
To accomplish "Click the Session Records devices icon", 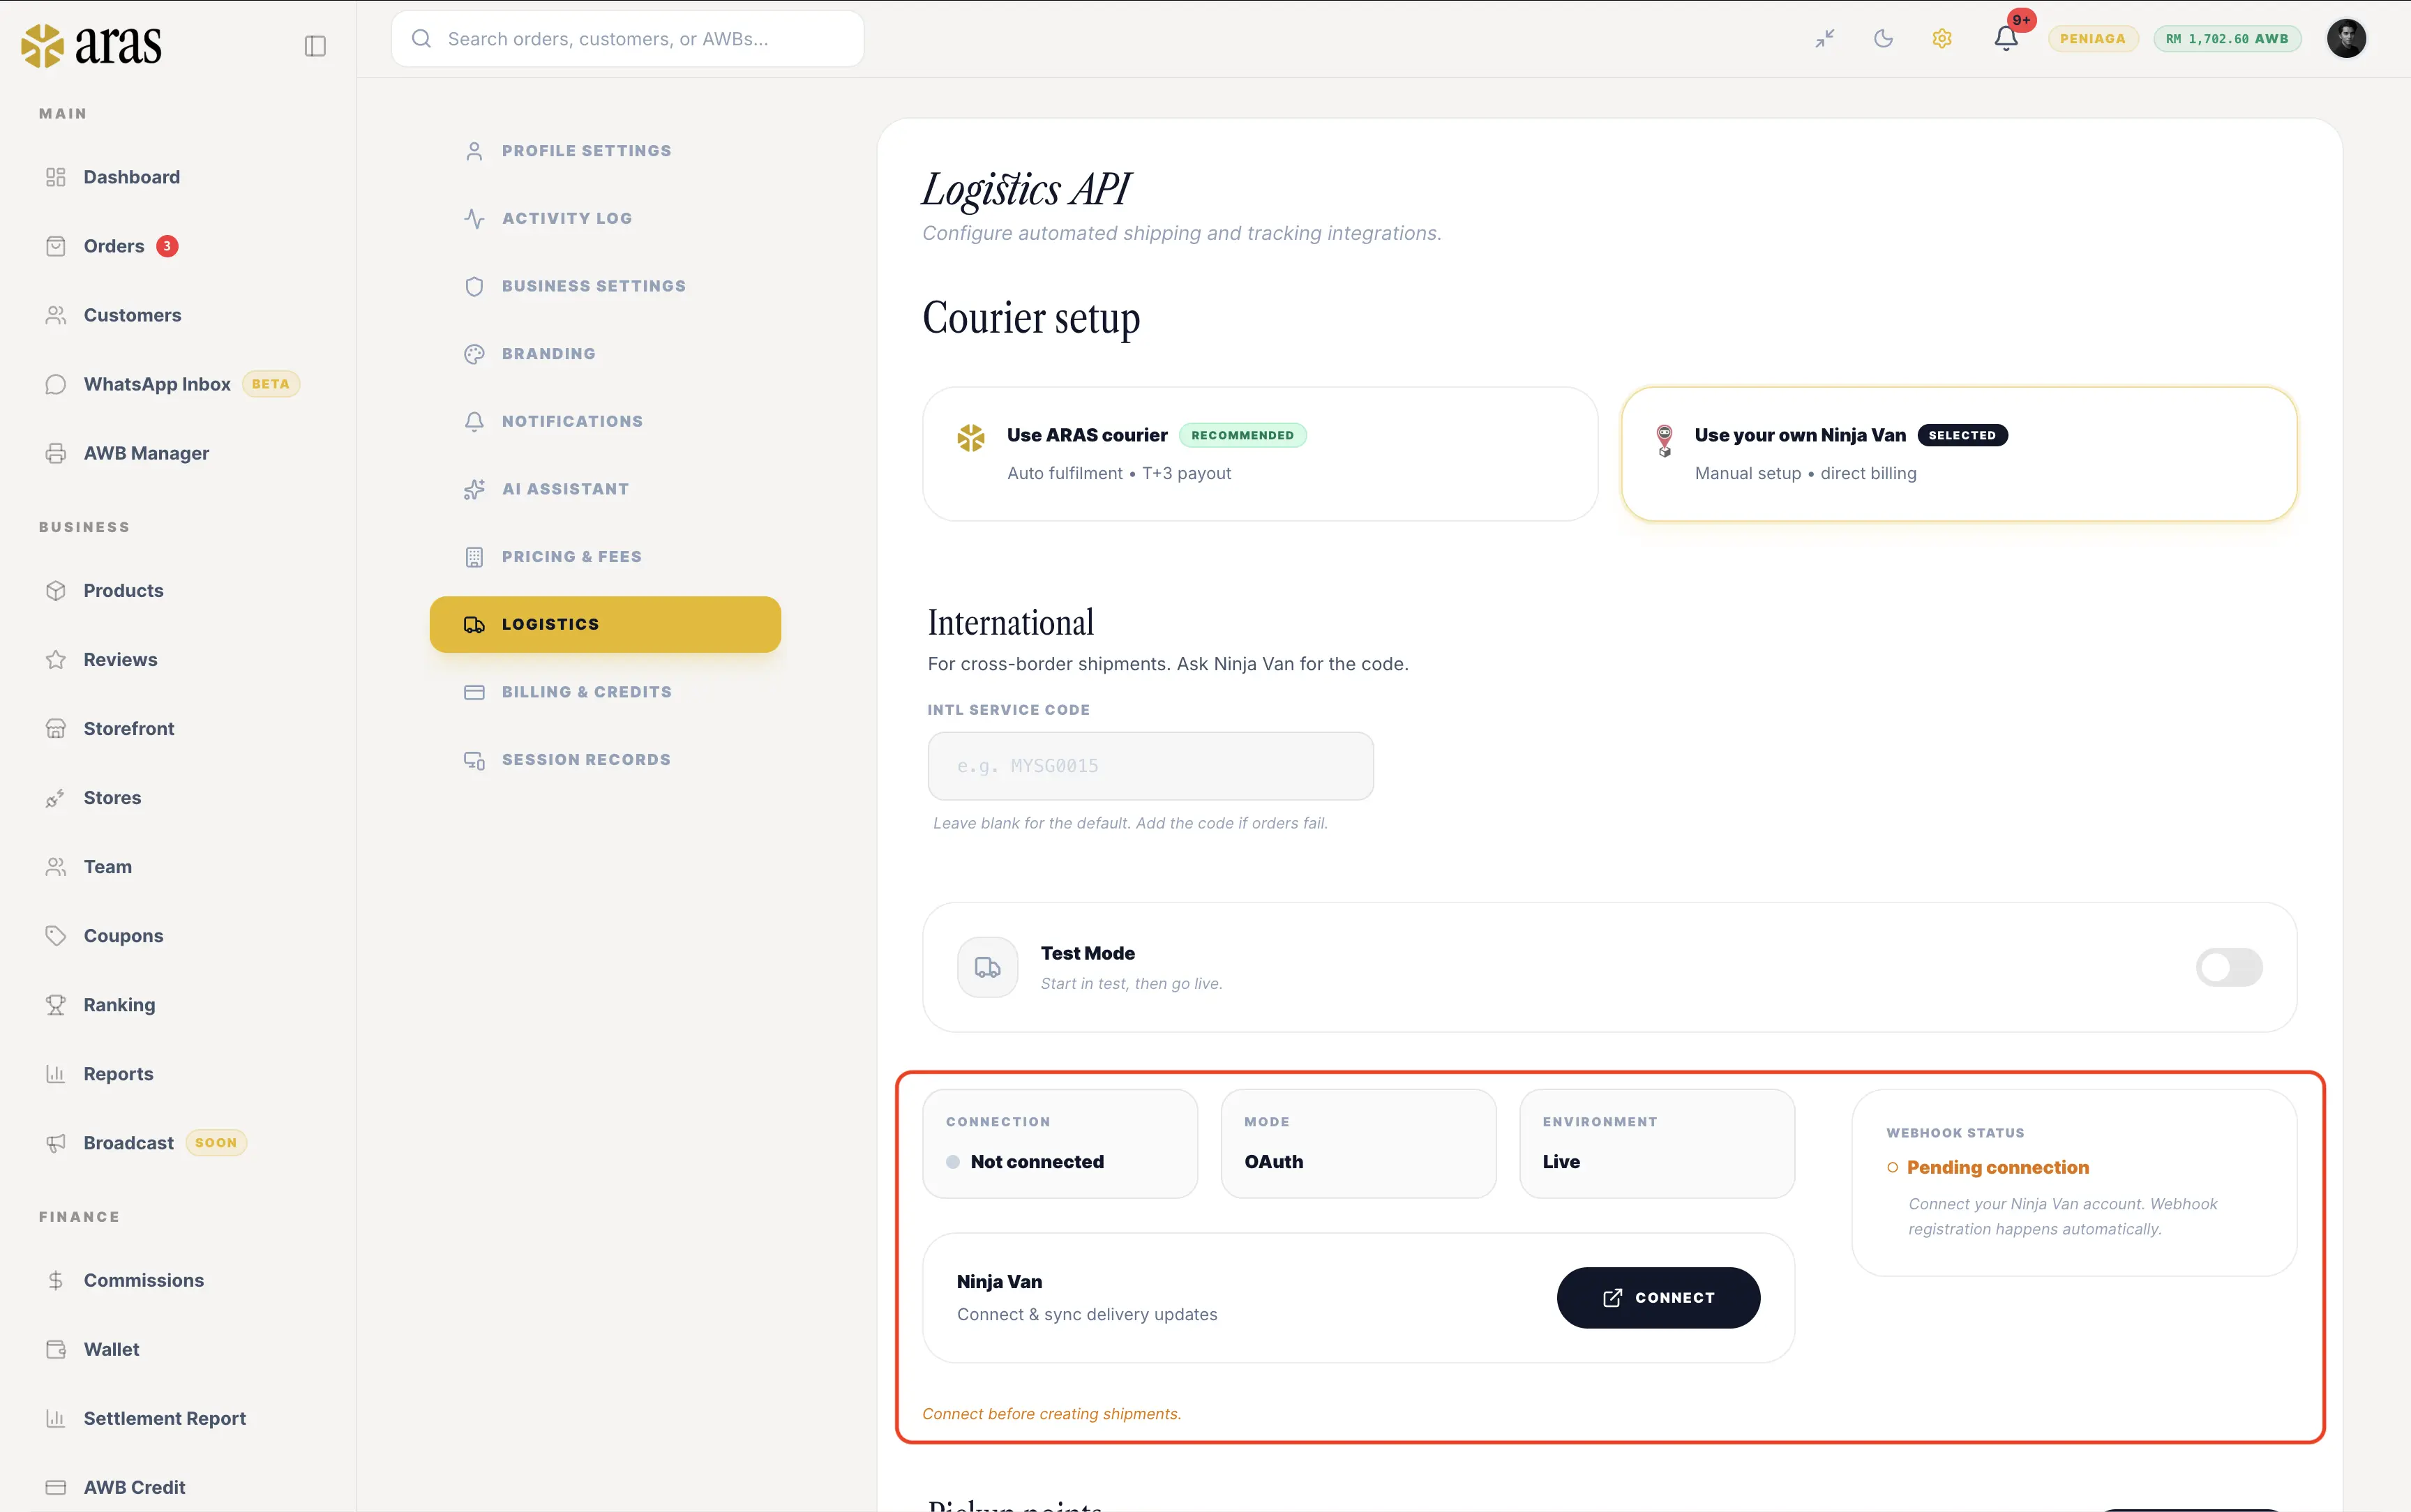I will [474, 761].
